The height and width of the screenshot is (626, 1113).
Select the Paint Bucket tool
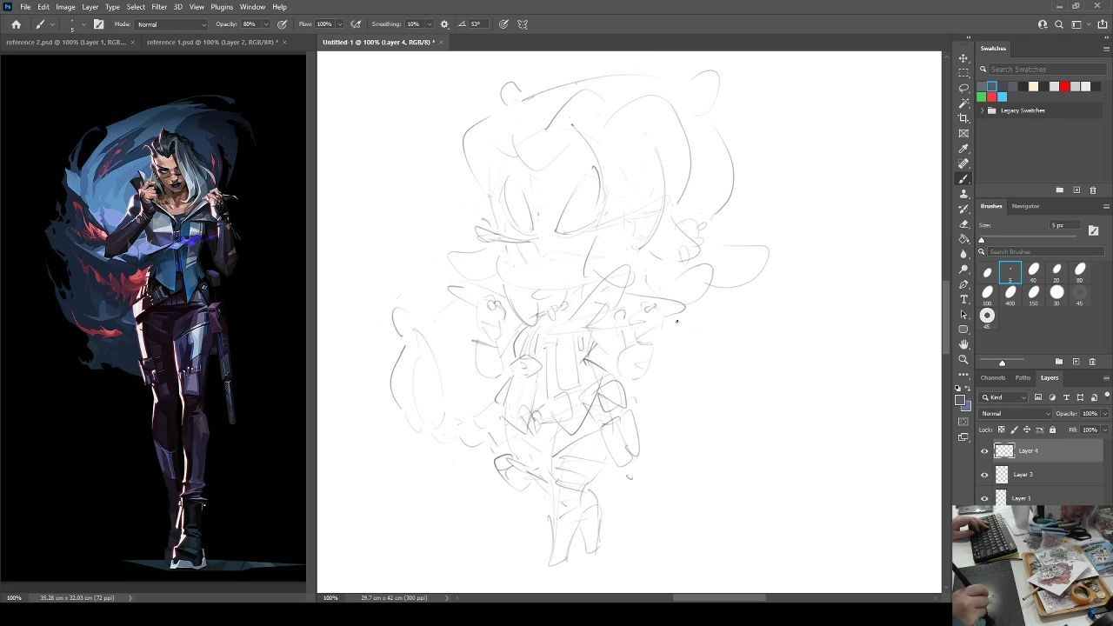963,239
